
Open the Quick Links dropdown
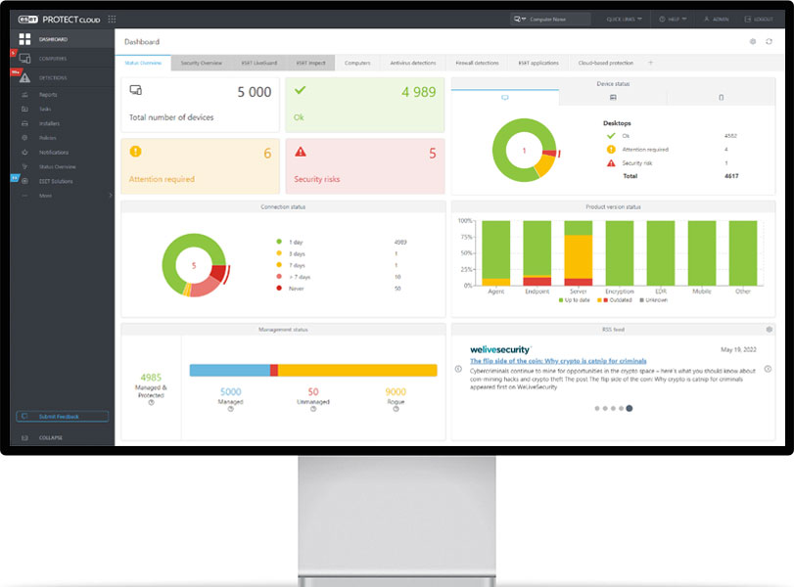tap(624, 20)
